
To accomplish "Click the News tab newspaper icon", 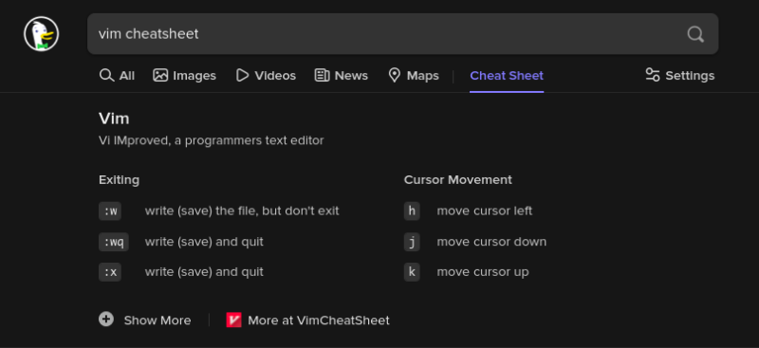I will (x=322, y=75).
